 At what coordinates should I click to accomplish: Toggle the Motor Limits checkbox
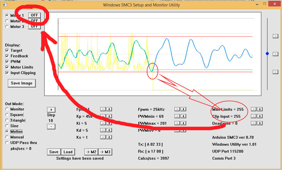(x=7, y=67)
